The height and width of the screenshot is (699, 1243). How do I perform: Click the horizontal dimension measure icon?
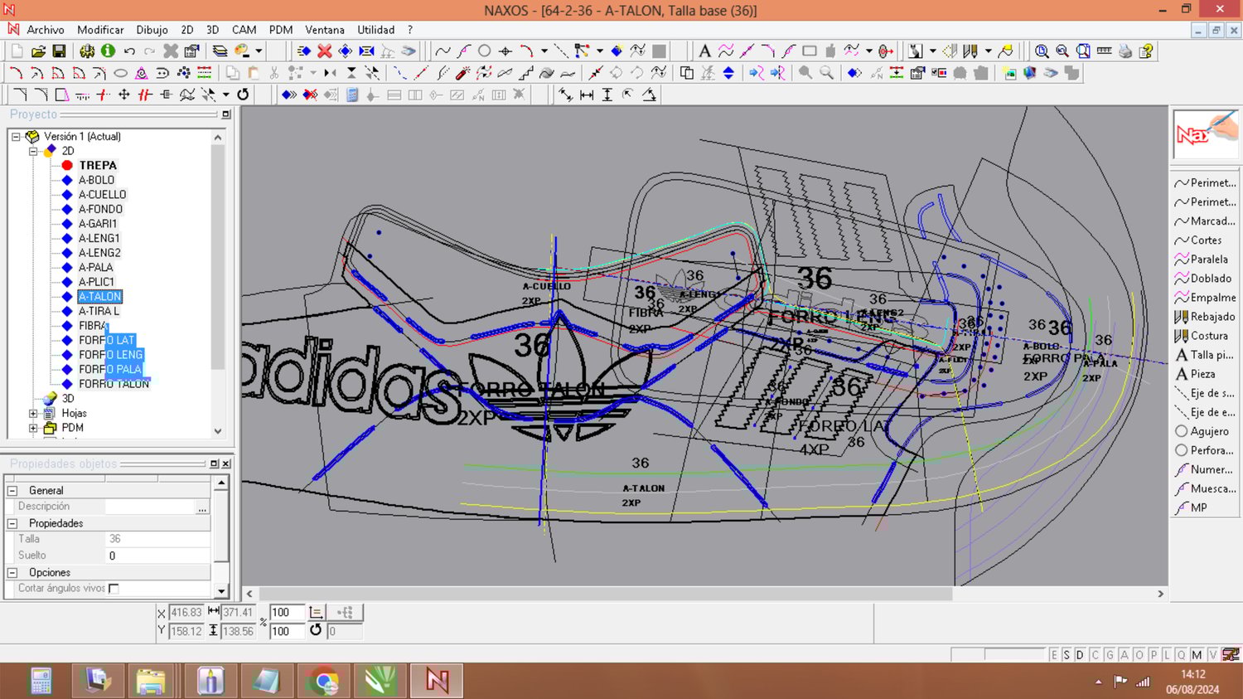coord(587,95)
